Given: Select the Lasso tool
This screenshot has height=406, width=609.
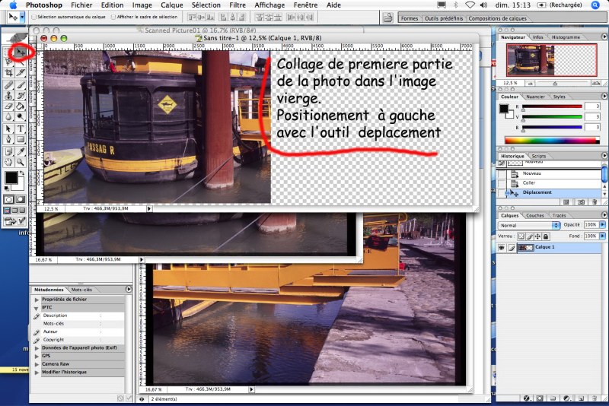Looking at the screenshot, I should tap(8, 62).
